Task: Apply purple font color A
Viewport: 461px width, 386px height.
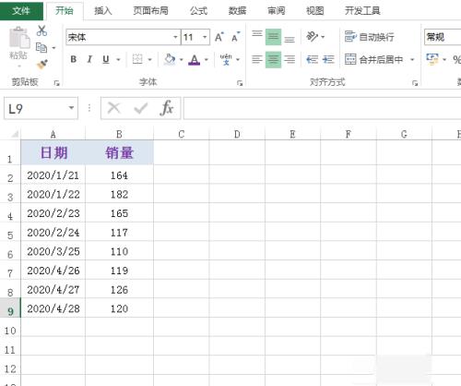Action: 195,59
